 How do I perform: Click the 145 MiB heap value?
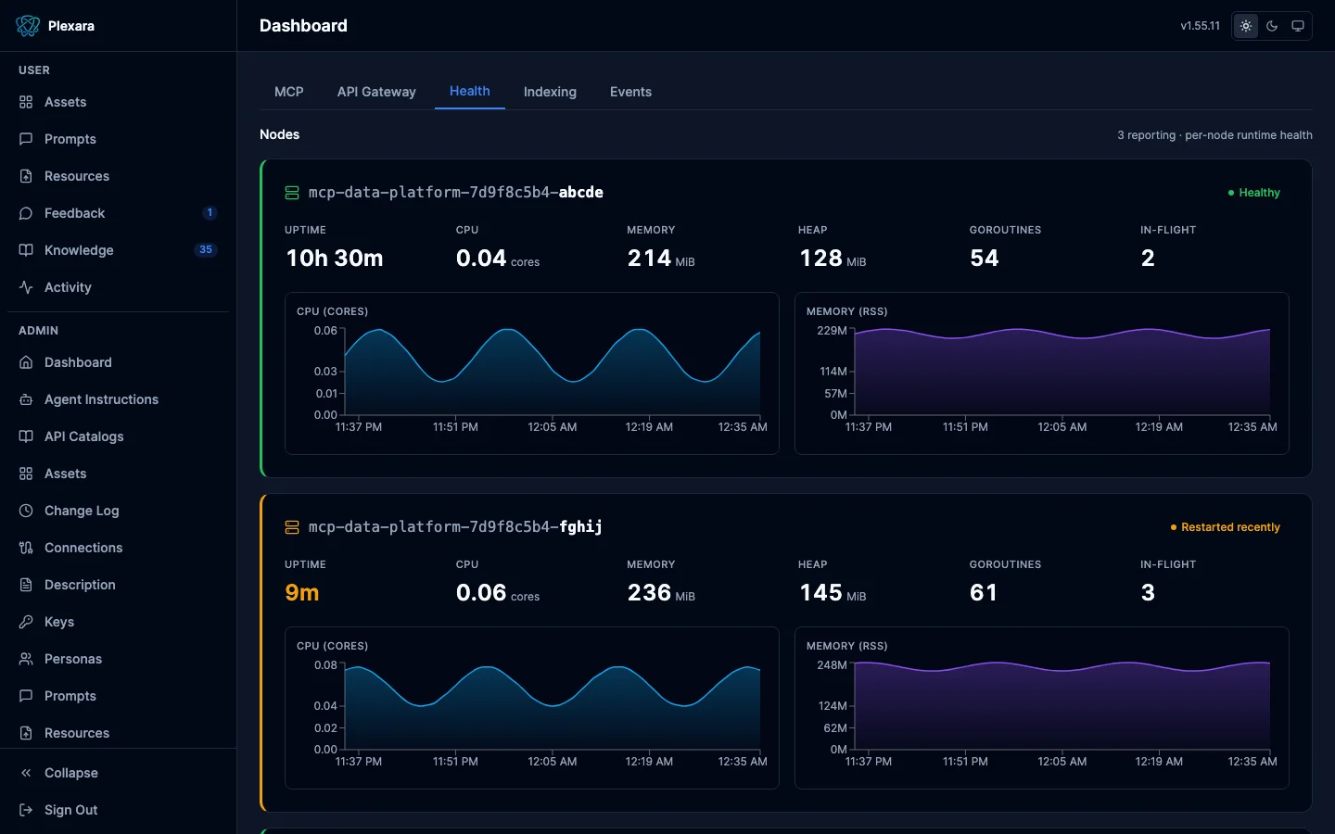[833, 593]
